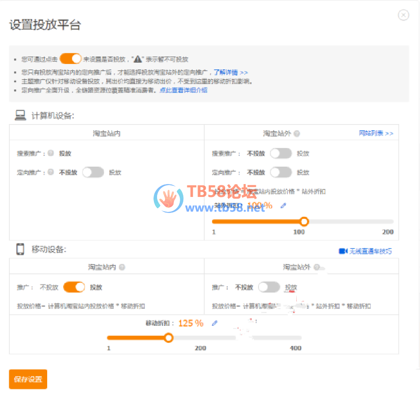The width and height of the screenshot is (420, 397).
Task: Toggle computer 站外 定向推广 switch
Action: pyautogui.click(x=281, y=172)
